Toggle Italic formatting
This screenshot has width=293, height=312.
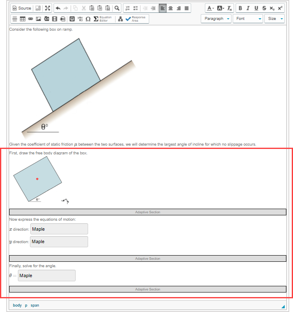click(x=248, y=8)
